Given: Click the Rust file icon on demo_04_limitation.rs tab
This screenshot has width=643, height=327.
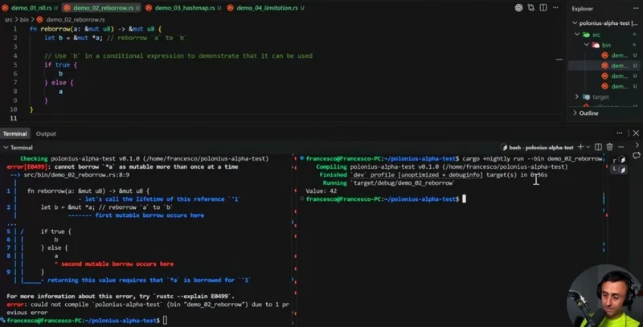Looking at the screenshot, I should click(x=231, y=8).
